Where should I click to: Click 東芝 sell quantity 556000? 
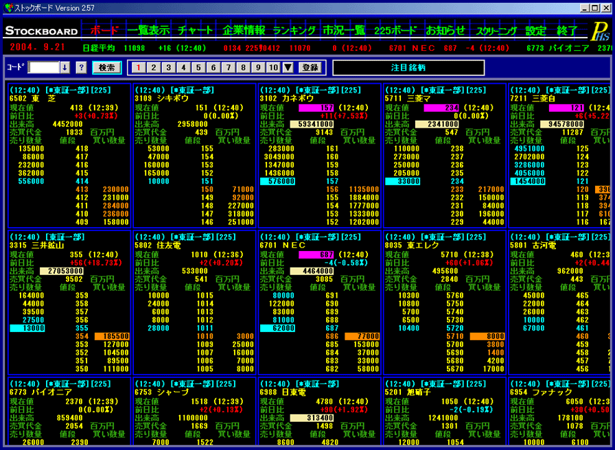tap(31, 182)
